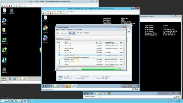Click the Ctrl+Alt+Del icon in 2008R2 window toolbar
This screenshot has height=103, width=183.
(x=2, y=6)
